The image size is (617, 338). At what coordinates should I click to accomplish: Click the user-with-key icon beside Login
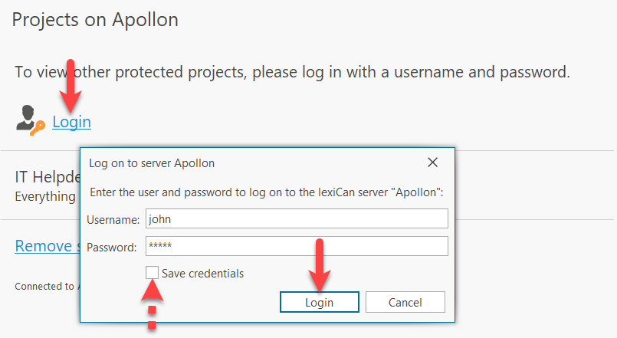30,120
